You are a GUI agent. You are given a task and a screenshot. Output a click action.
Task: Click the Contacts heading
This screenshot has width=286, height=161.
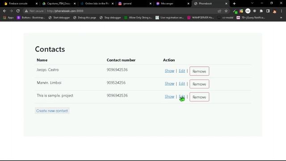[50, 49]
